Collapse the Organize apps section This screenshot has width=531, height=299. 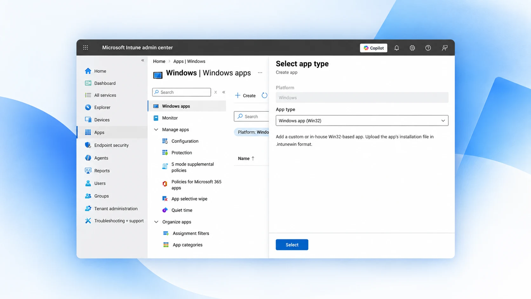156,222
